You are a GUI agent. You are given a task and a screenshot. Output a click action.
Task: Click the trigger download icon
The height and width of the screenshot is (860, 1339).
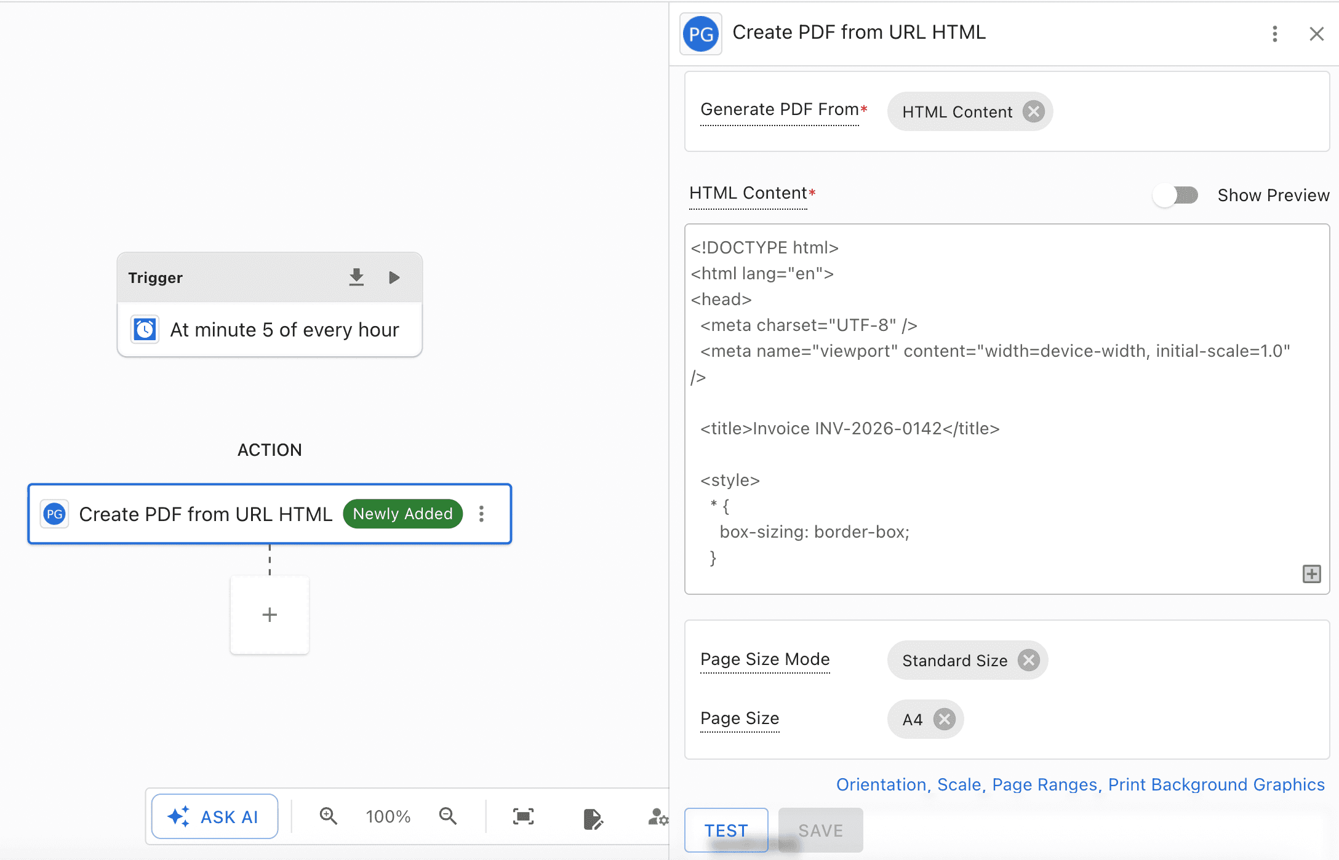click(x=356, y=277)
